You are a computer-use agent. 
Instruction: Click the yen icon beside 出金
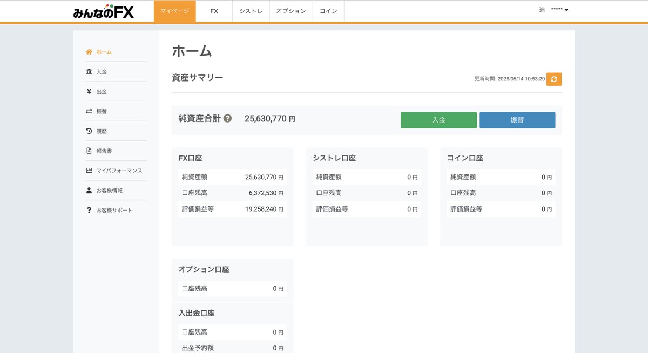[x=89, y=91]
